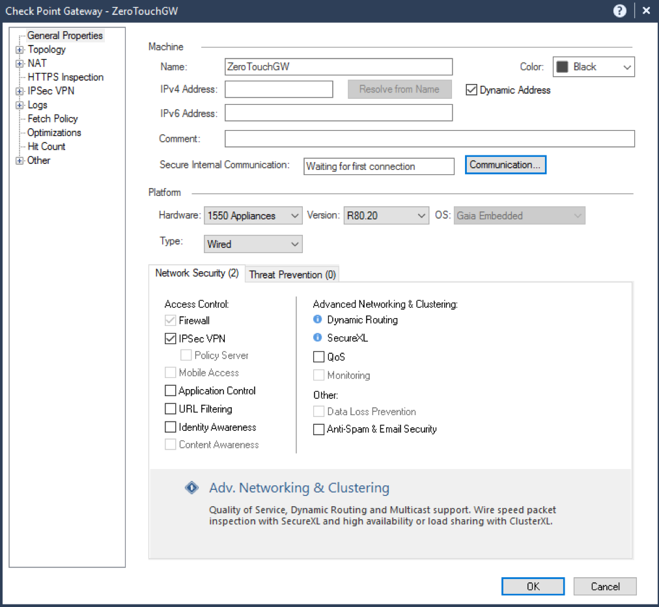The image size is (659, 607).
Task: Click the help question mark icon
Action: pyautogui.click(x=619, y=10)
